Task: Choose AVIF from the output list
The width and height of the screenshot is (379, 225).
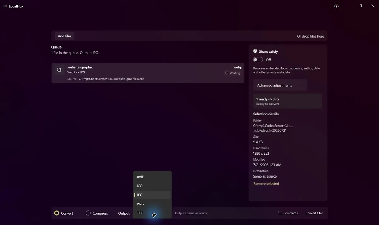Action: click(152, 177)
